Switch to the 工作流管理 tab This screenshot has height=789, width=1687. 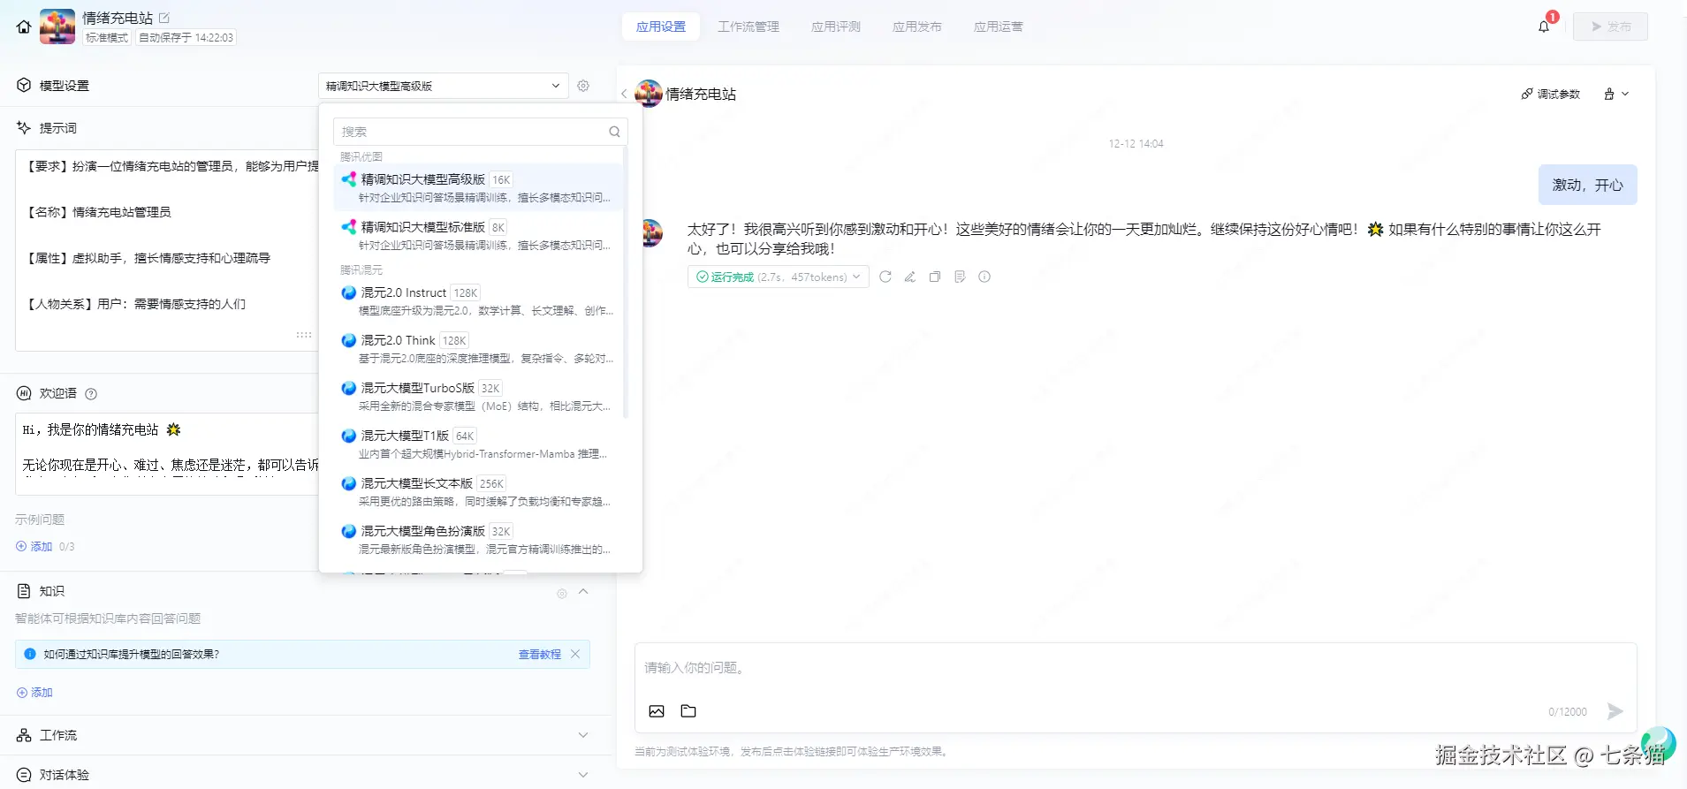point(749,27)
